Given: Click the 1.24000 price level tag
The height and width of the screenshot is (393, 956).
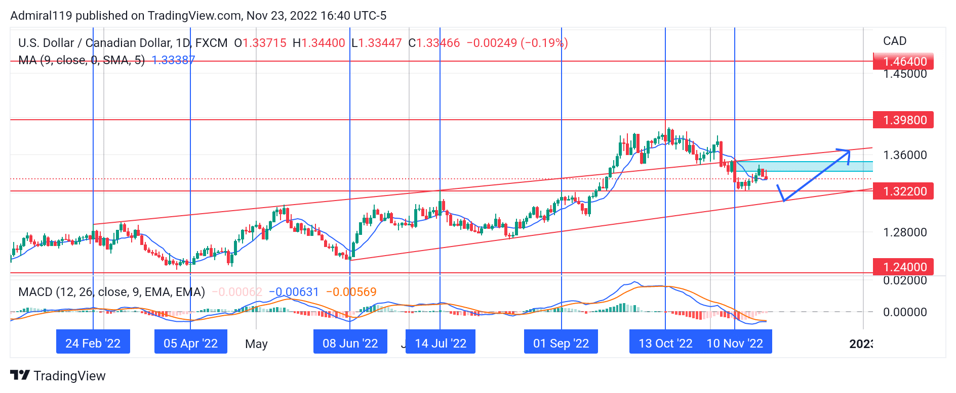Looking at the screenshot, I should coord(903,267).
